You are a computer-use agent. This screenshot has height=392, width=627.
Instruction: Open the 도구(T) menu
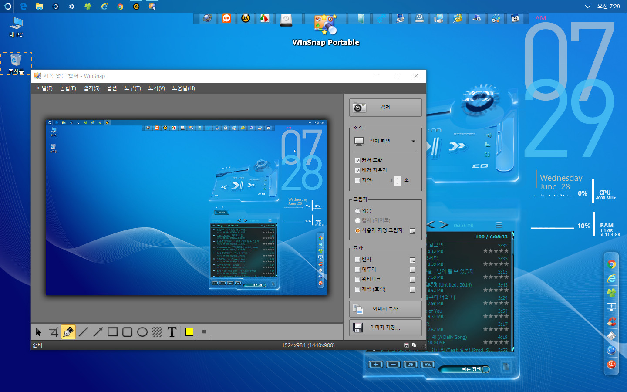[132, 88]
